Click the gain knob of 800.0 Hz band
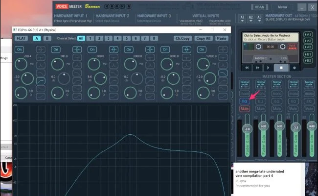This screenshot has width=318, height=196. (100, 78)
